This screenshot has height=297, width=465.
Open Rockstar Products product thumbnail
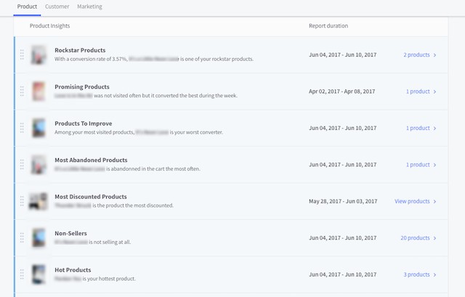[39, 54]
